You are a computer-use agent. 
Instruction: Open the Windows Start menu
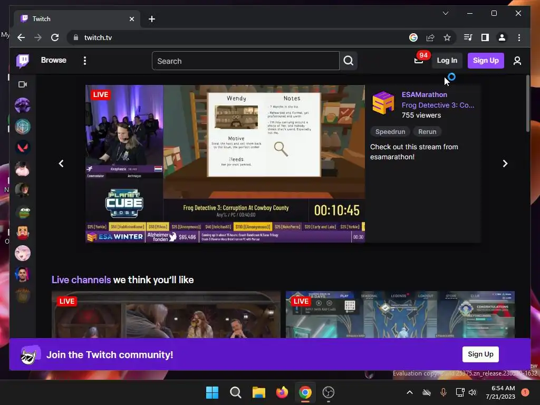(x=212, y=392)
